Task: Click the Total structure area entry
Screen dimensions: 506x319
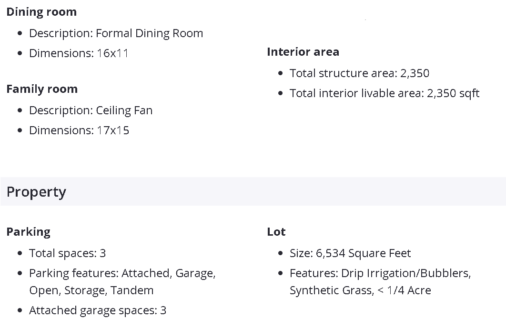Action: point(359,73)
